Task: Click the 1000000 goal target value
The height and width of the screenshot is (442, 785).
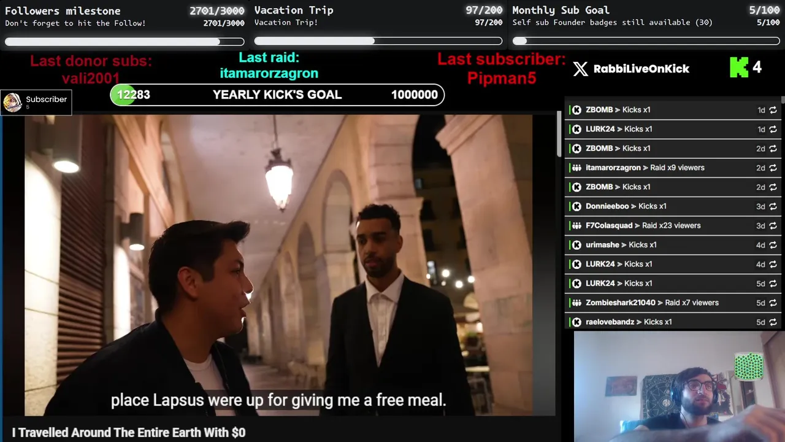Action: point(415,95)
